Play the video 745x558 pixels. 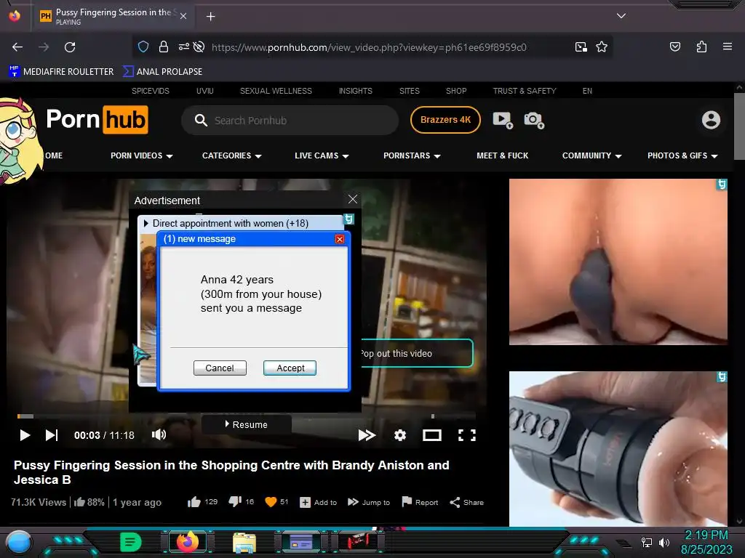click(x=25, y=435)
